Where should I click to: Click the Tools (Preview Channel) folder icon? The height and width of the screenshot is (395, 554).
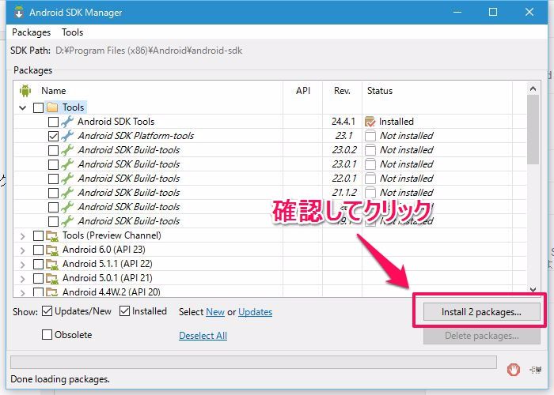[52, 235]
